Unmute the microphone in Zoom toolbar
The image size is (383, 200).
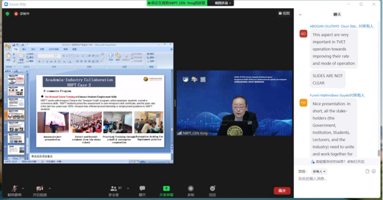point(14,188)
